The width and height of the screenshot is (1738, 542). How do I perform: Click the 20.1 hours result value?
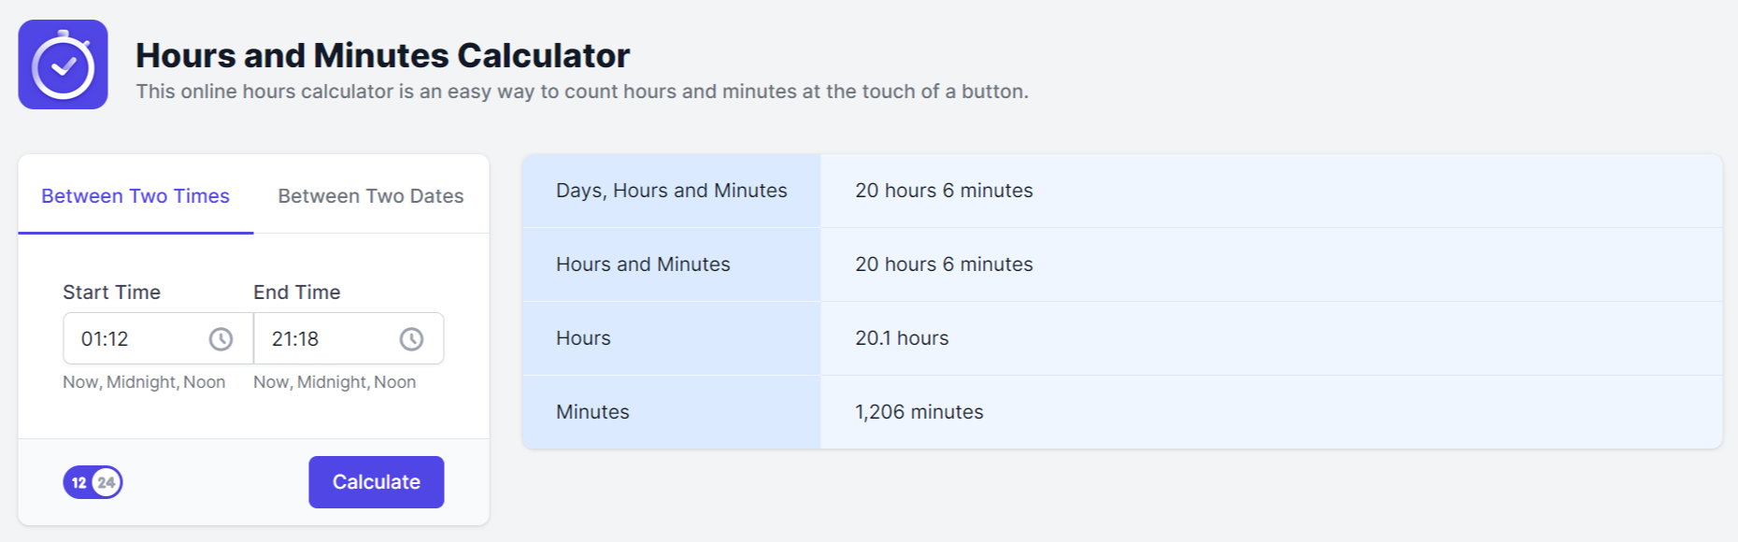[x=902, y=338]
